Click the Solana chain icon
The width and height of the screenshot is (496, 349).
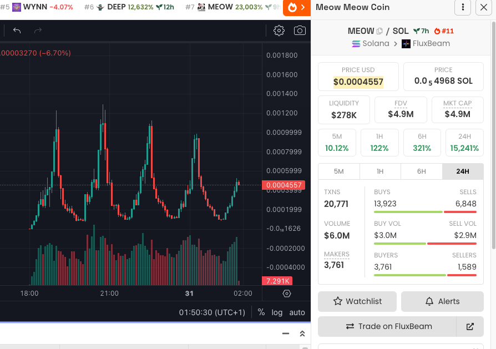tap(356, 44)
